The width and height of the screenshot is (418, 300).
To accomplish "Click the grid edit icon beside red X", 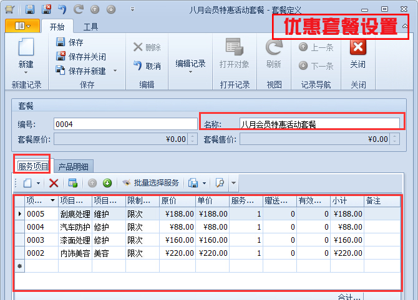I will (x=72, y=183).
